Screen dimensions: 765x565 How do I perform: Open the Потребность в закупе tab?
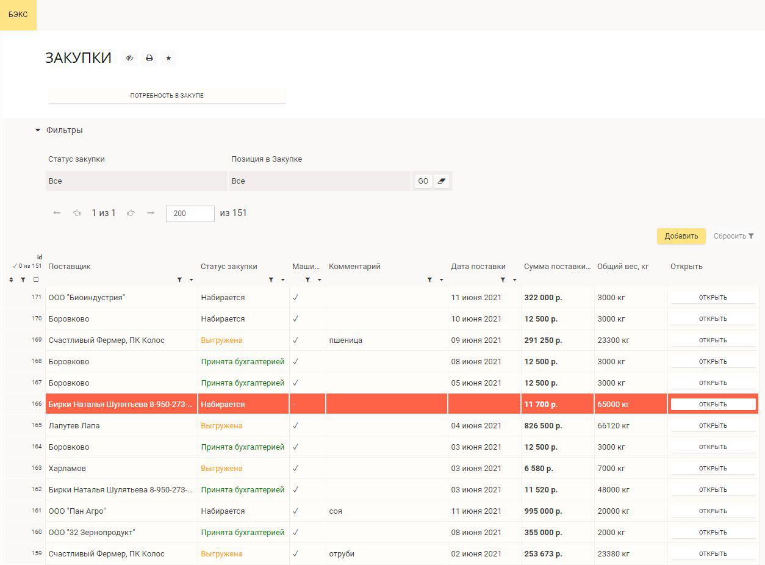coord(167,96)
